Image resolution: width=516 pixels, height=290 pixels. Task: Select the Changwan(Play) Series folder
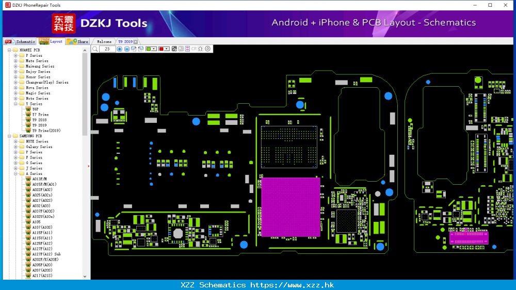pyautogui.click(x=47, y=82)
